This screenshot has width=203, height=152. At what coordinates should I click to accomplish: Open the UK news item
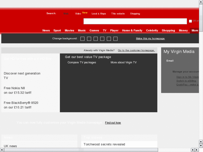[x=10, y=146]
